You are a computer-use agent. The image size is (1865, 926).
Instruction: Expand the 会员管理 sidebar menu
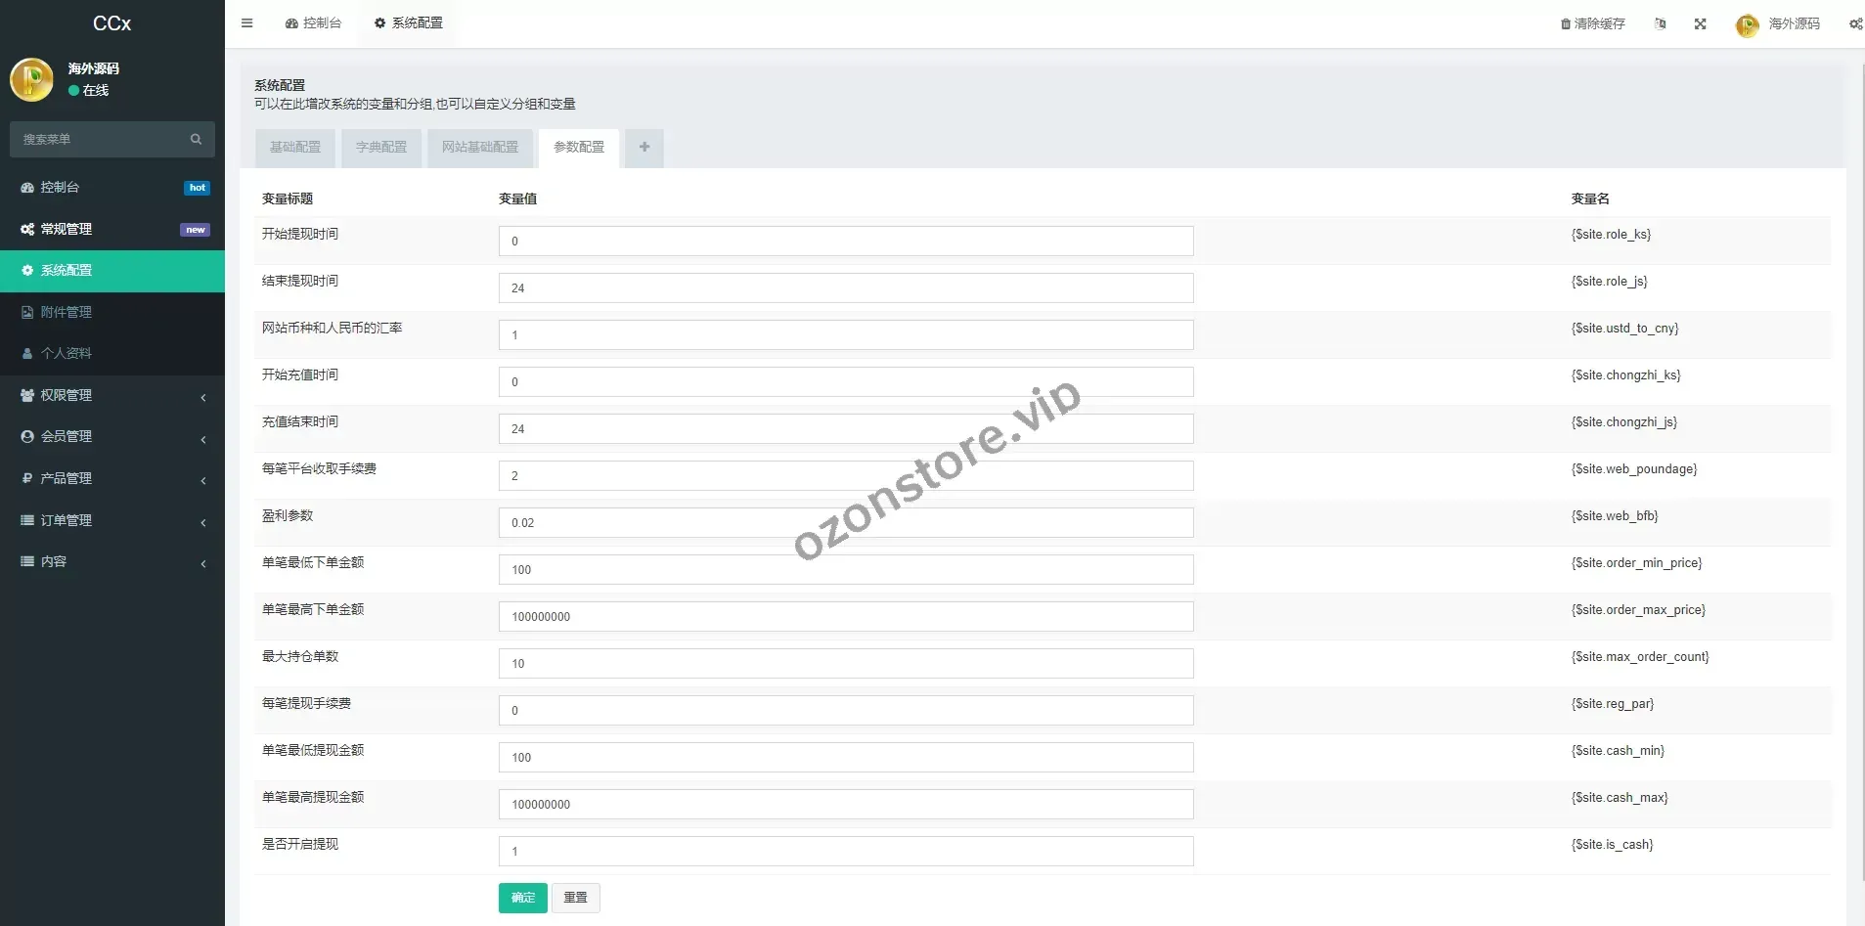[112, 437]
